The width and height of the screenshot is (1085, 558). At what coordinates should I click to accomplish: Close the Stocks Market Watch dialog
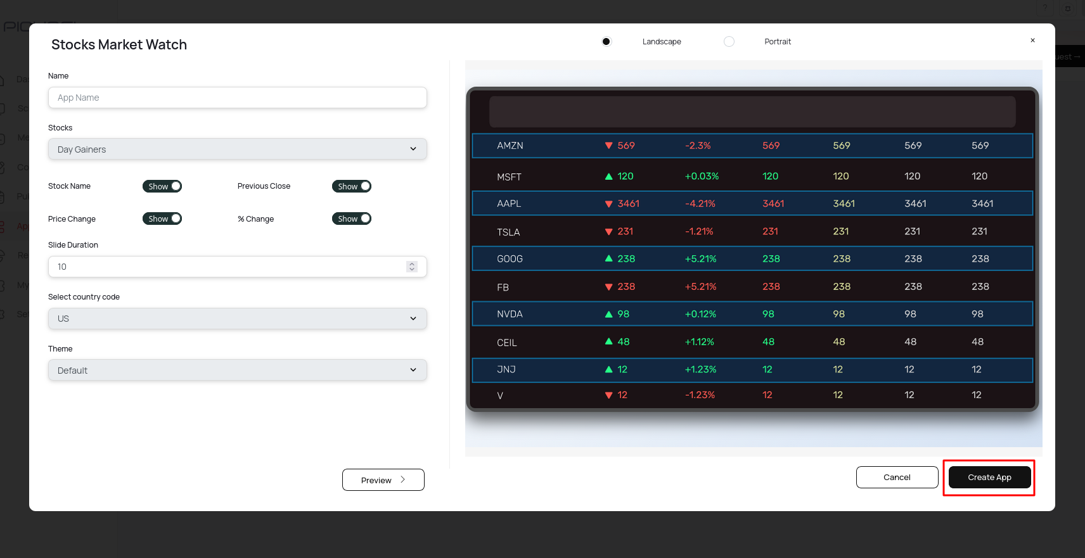click(1032, 41)
